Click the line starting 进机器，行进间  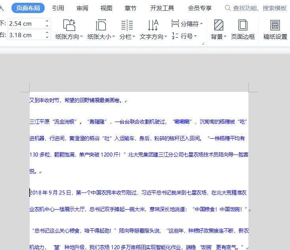click(137, 138)
